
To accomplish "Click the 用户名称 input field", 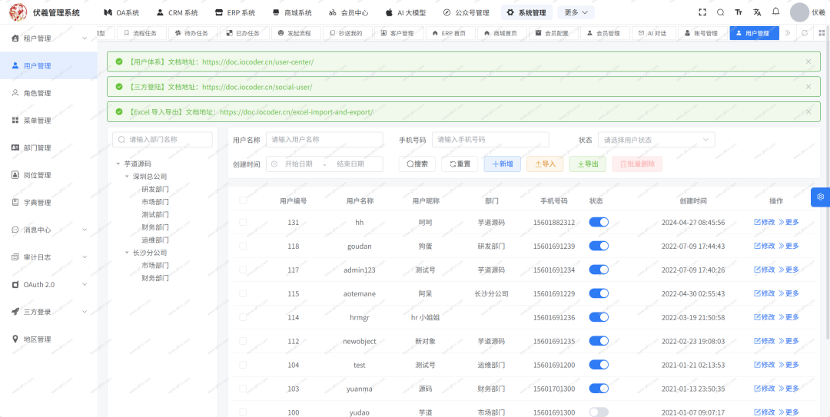I will [324, 140].
